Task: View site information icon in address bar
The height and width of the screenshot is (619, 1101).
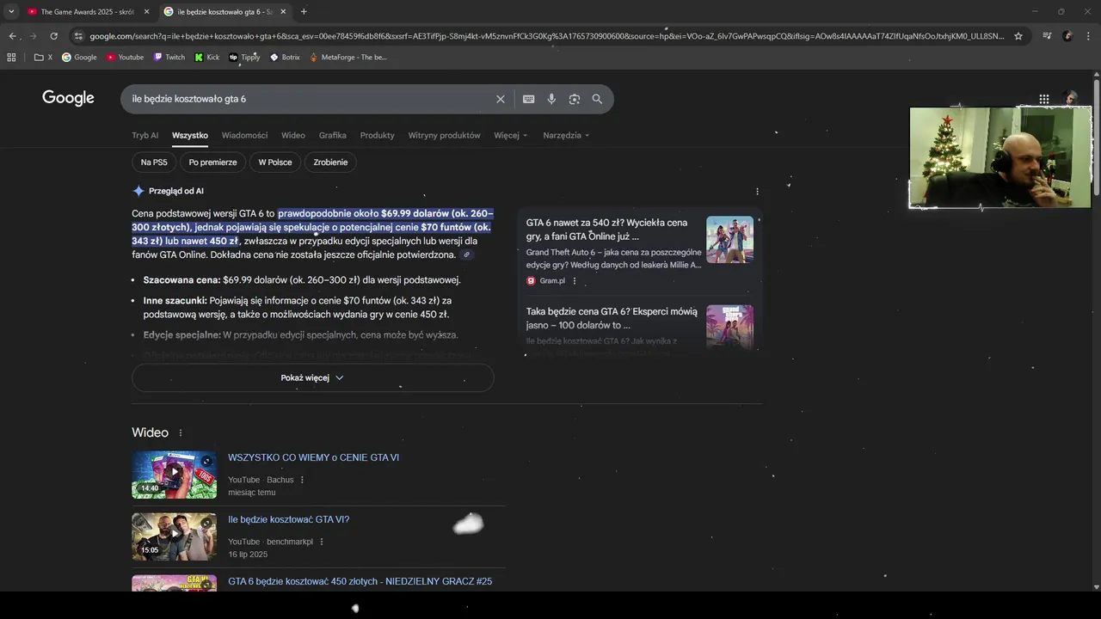Action: click(78, 36)
